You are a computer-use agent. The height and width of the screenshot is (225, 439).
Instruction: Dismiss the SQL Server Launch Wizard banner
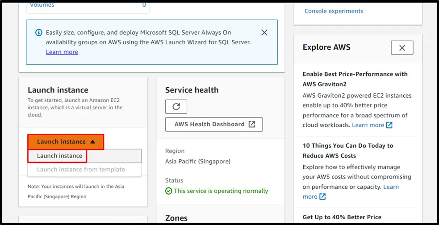point(264,33)
